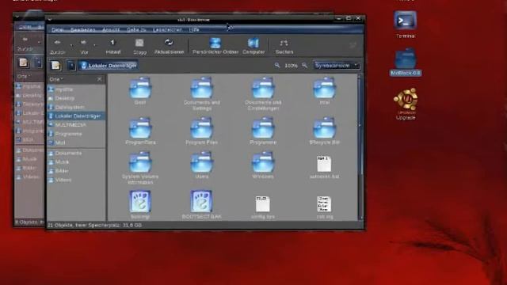Open Videos in the back window's sidebar
Image resolution: width=507 pixels, height=285 pixels.
coord(30,177)
